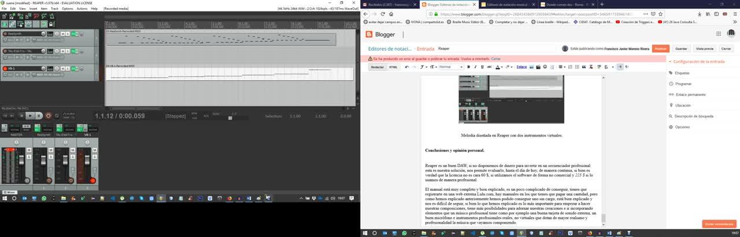Toggle grid lines in REAPER toolbar
The height and width of the screenshot is (237, 740).
pyautogui.click(x=36, y=24)
